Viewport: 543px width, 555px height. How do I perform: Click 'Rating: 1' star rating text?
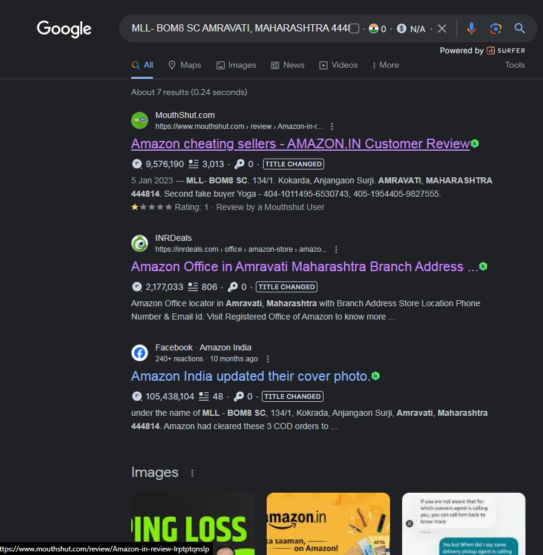pyautogui.click(x=191, y=208)
